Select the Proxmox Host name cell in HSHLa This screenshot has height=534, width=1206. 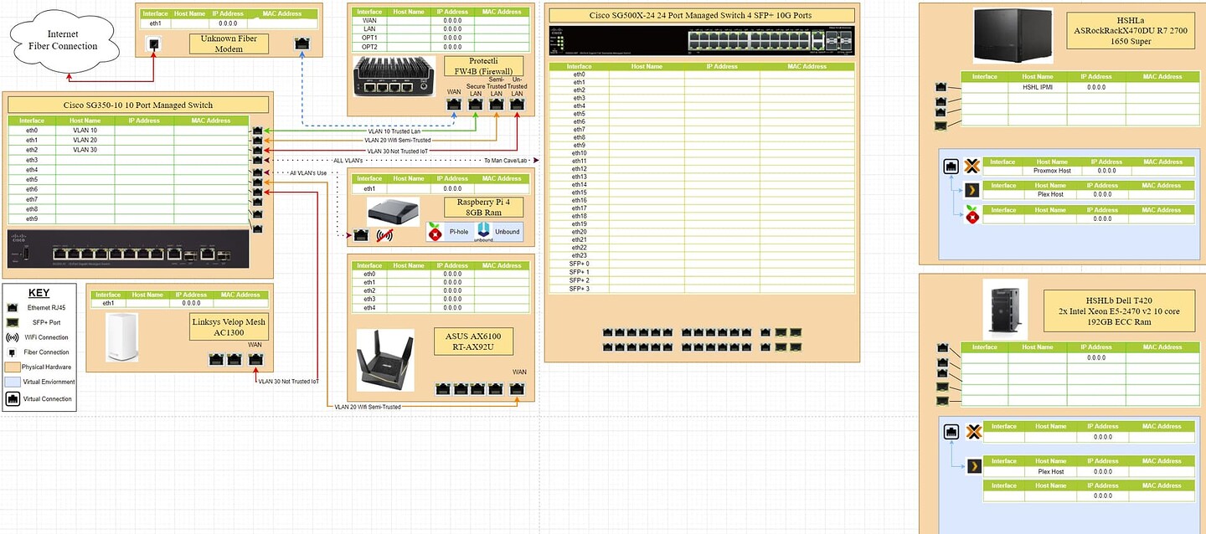pyautogui.click(x=1051, y=170)
